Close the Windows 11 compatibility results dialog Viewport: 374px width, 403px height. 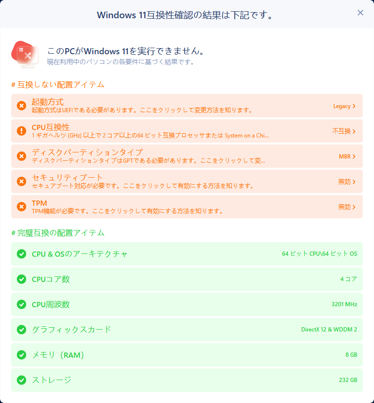pos(360,13)
